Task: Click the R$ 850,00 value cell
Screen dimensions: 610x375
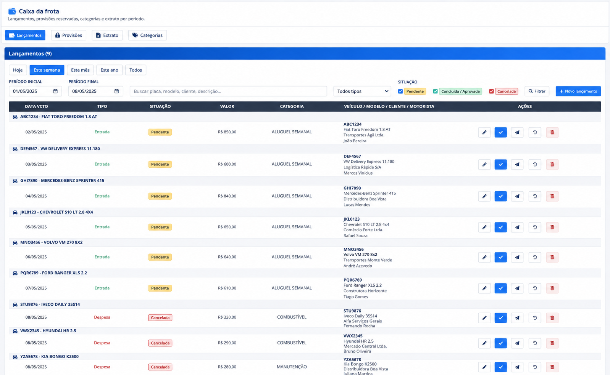Action: click(227, 132)
